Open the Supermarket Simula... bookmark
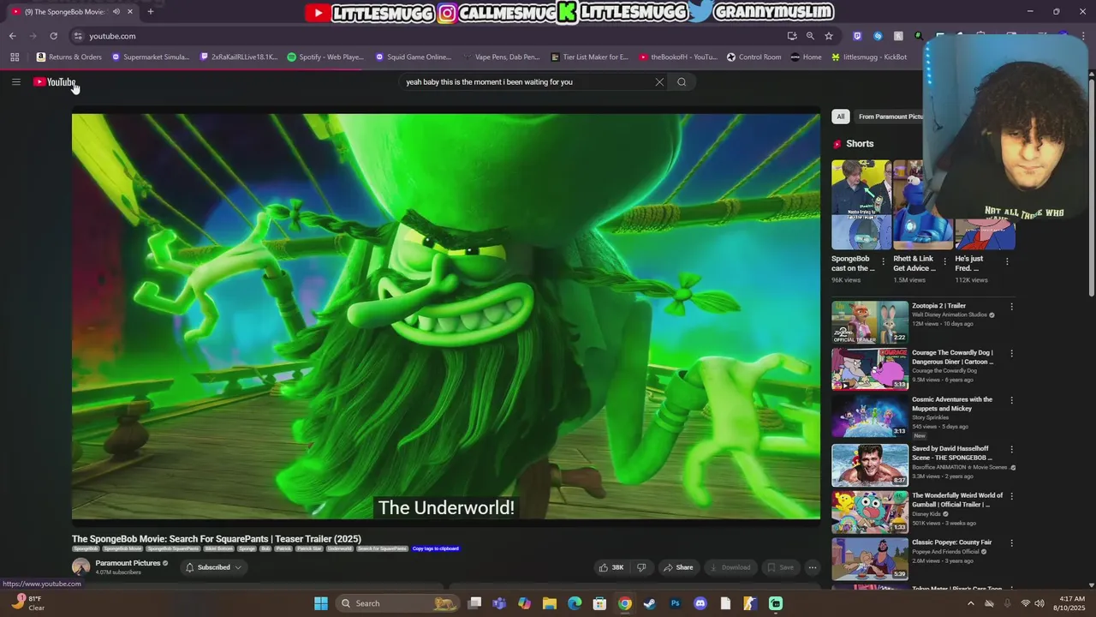The height and width of the screenshot is (617, 1096). [x=151, y=57]
